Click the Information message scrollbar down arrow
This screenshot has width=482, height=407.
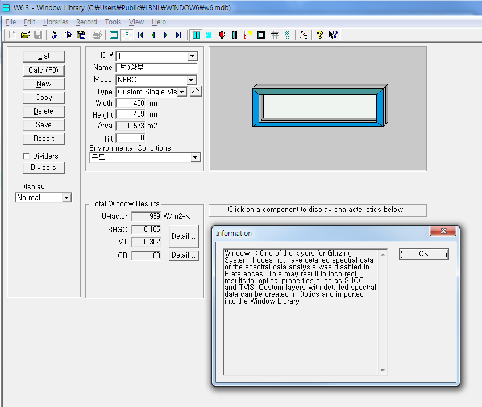click(383, 371)
